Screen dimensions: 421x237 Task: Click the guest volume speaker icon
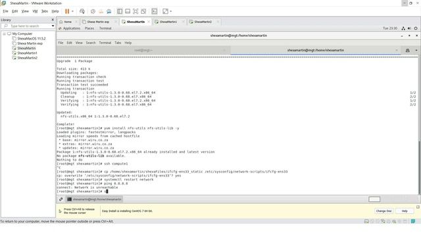409,28
